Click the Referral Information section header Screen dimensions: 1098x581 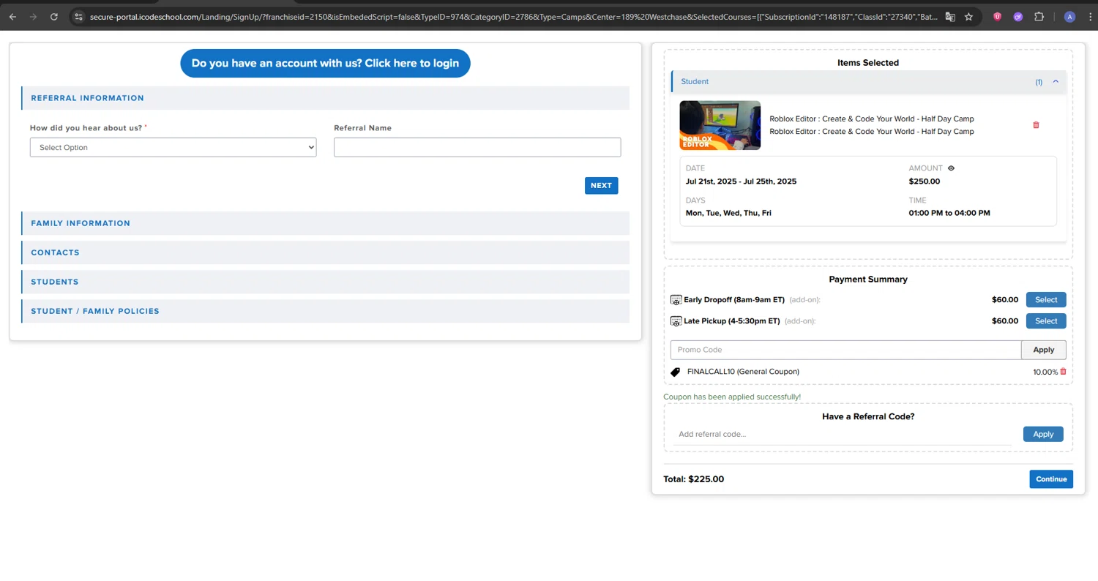click(325, 98)
